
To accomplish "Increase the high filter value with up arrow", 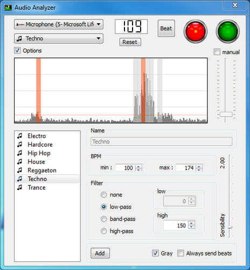I will click(191, 224).
